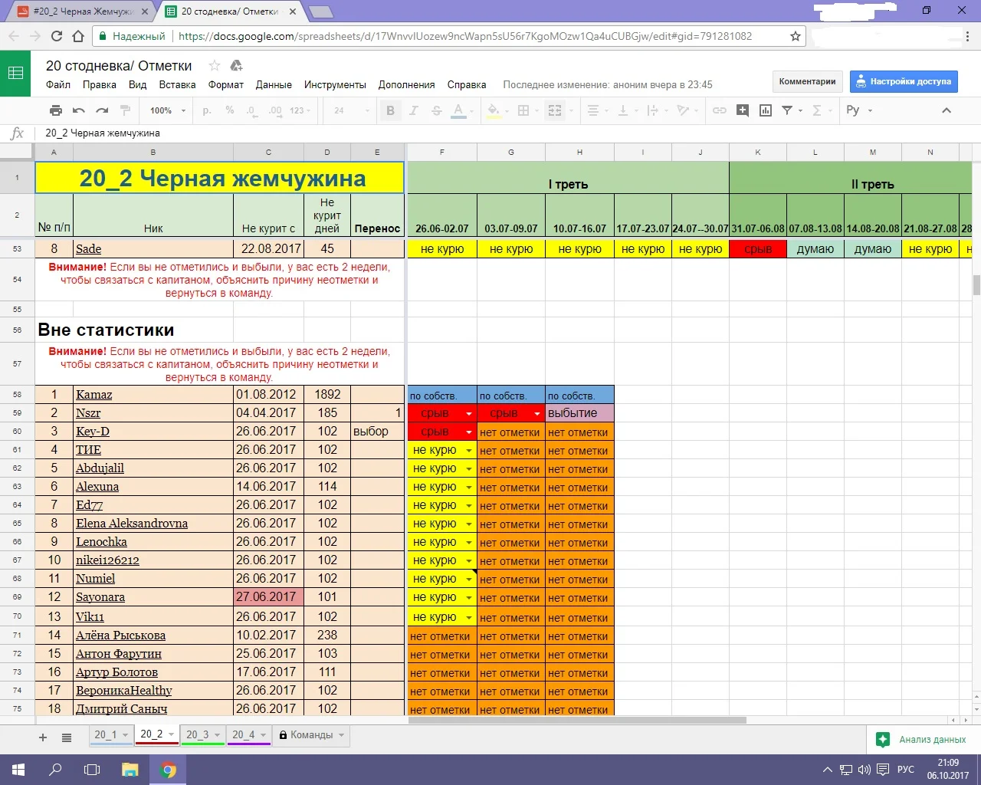Click the paint format roller icon
Screen dimensions: 981x785
coord(126,110)
